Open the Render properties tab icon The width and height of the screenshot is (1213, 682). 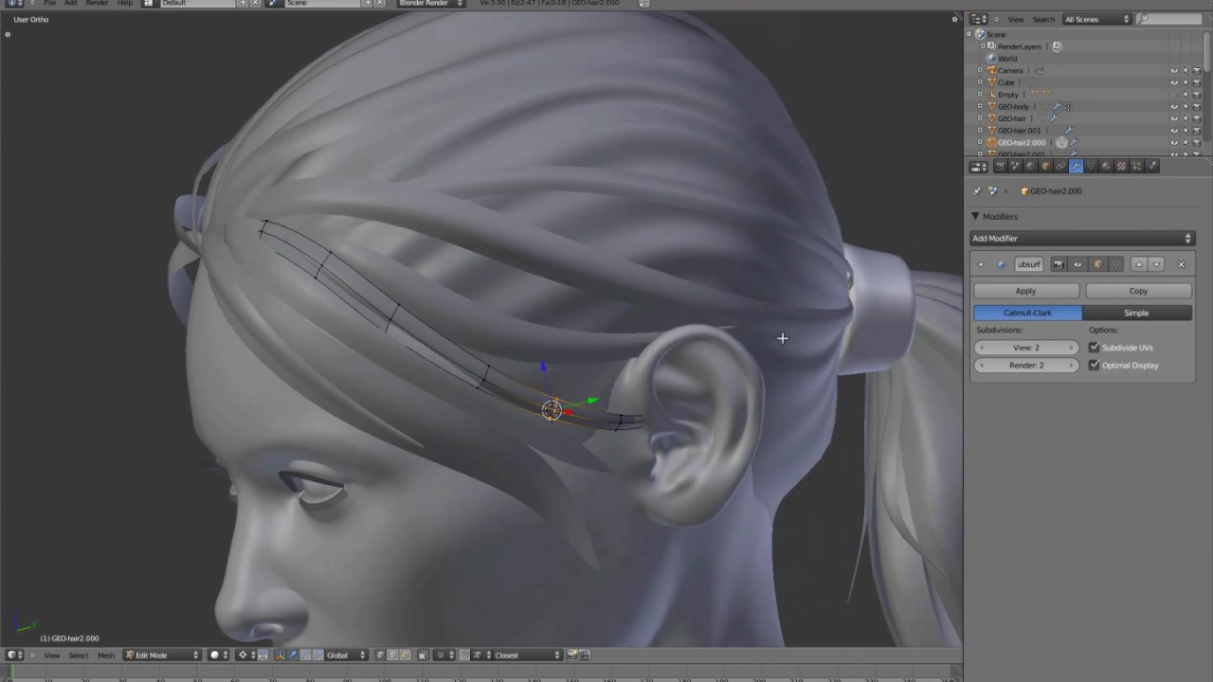1000,166
